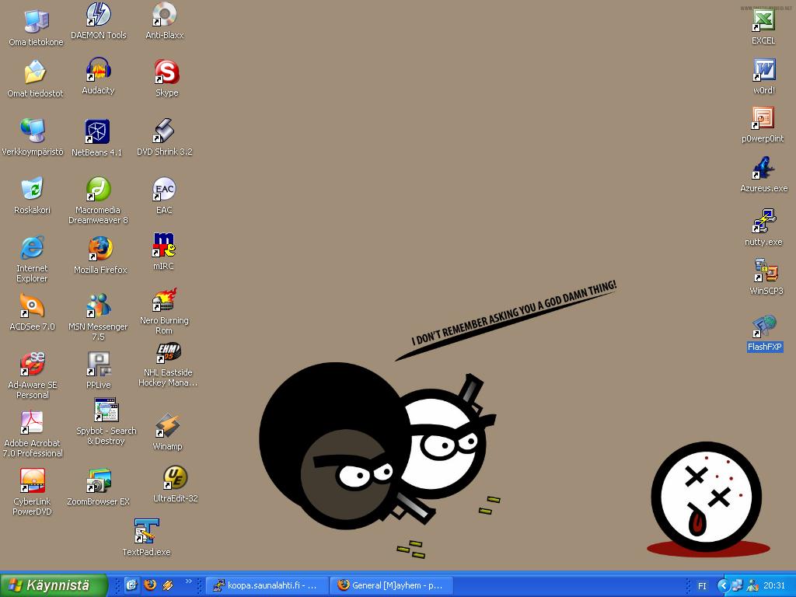Launch Firefox from quick launch bar
This screenshot has height=597, width=796.
tap(150, 585)
